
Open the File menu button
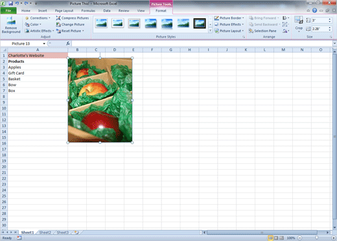pyautogui.click(x=8, y=10)
